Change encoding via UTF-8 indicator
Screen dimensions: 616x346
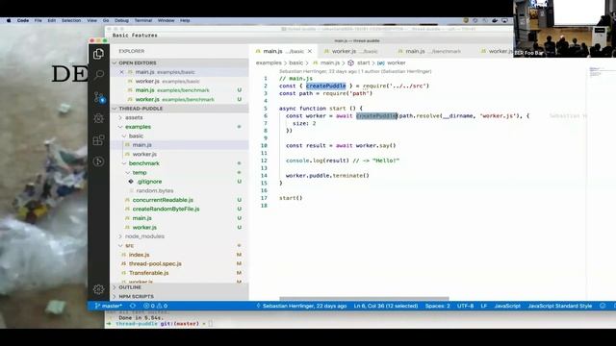(x=465, y=306)
